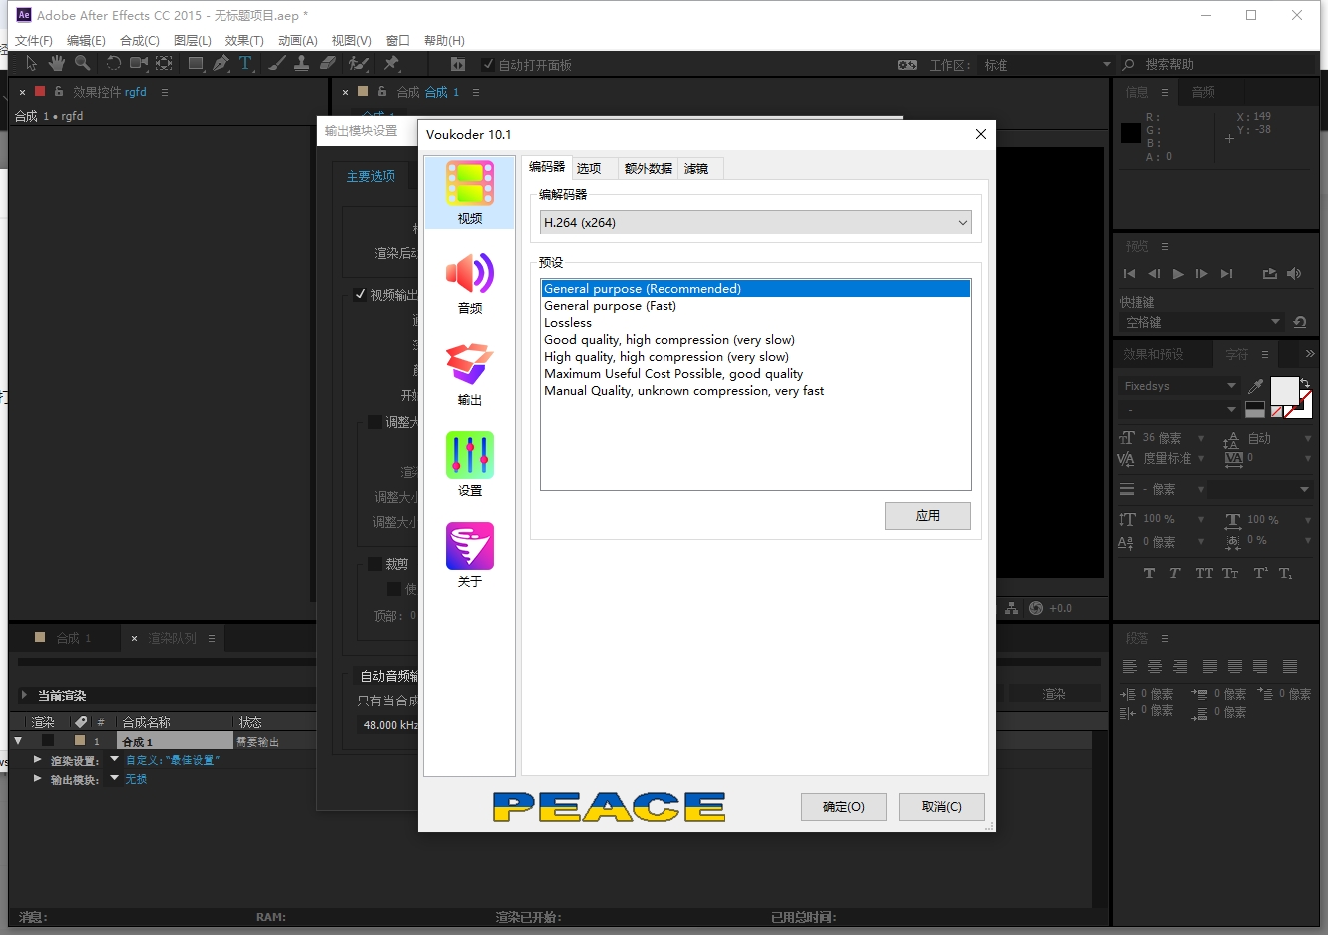Viewport: 1328px width, 935px height.
Task: Swap fill and stroke colors
Action: (x=1305, y=383)
